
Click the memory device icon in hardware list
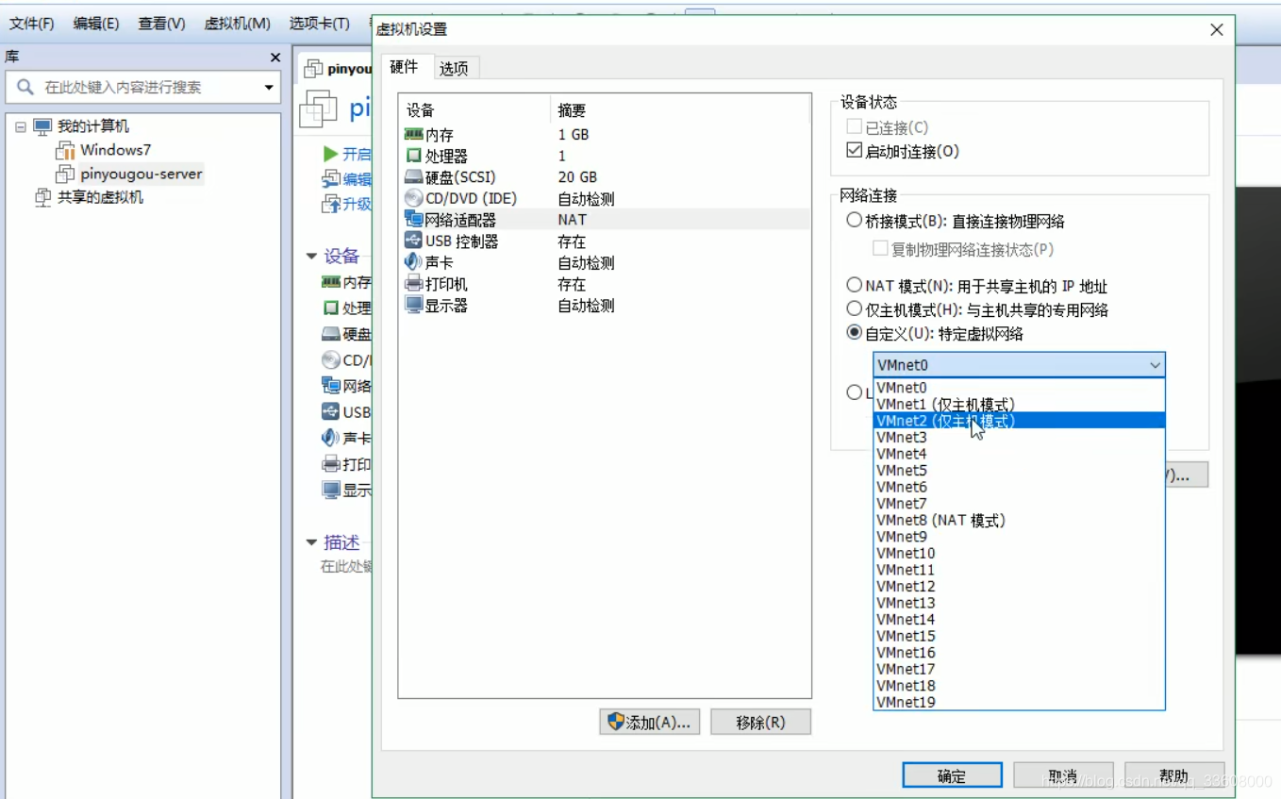point(413,135)
